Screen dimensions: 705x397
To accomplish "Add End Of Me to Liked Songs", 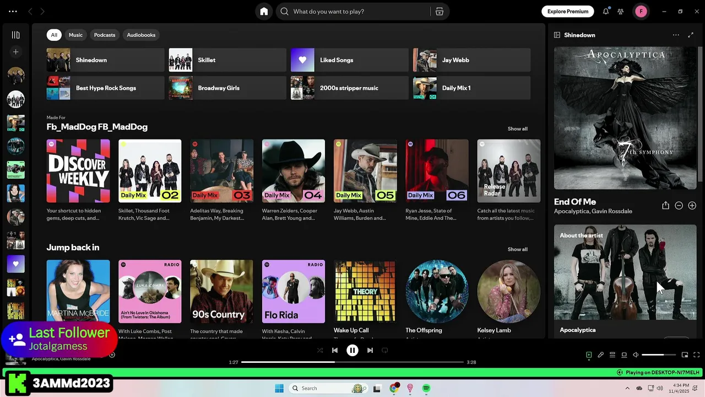I will tap(692, 206).
